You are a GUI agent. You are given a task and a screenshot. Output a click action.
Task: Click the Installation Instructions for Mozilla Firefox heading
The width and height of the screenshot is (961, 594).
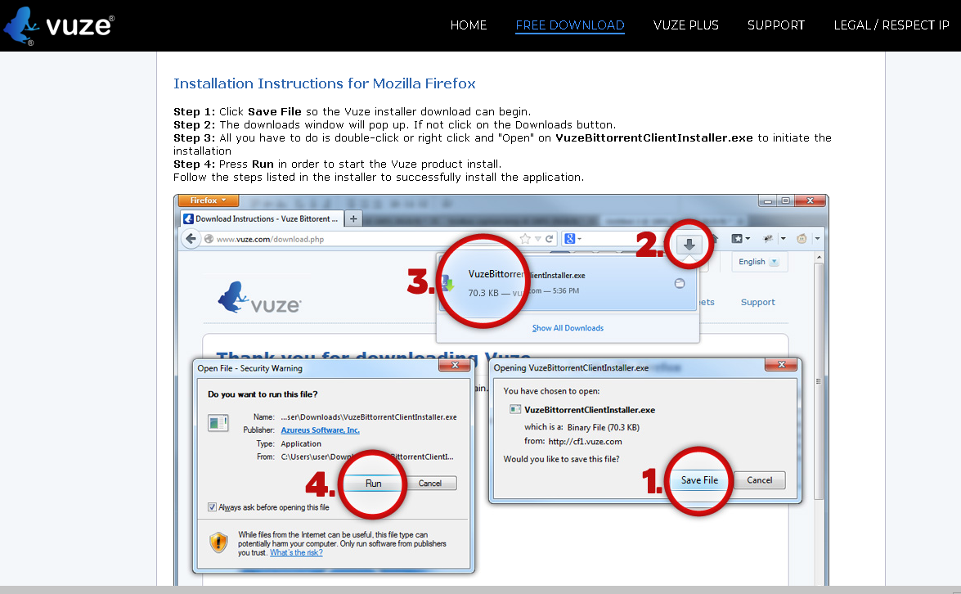point(324,83)
